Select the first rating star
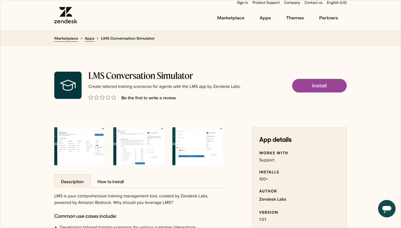This screenshot has height=228, width=401. pyautogui.click(x=91, y=98)
